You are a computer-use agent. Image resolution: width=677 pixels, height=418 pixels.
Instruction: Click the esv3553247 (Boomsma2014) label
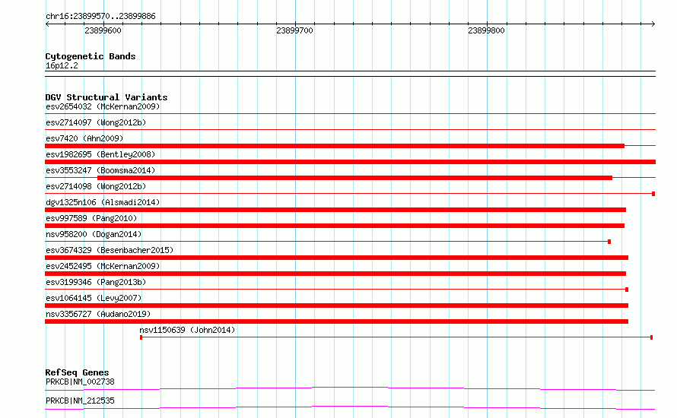tap(100, 170)
